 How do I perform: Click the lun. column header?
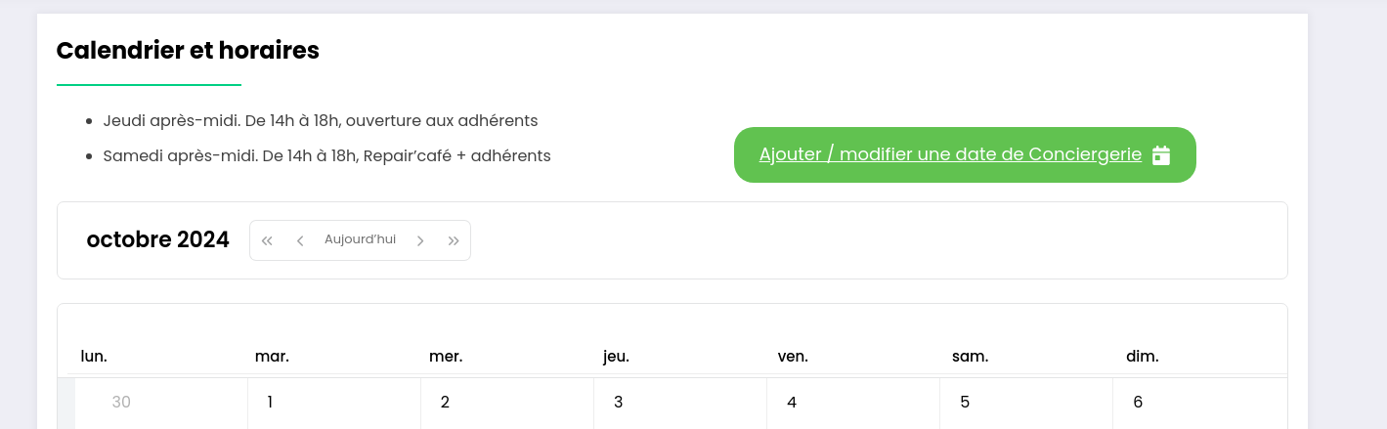click(94, 357)
